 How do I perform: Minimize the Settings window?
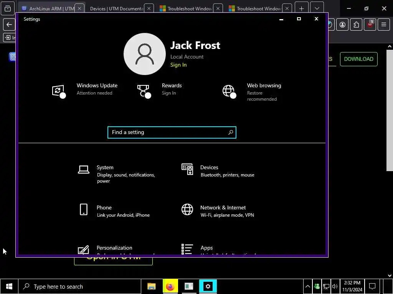[x=281, y=19]
